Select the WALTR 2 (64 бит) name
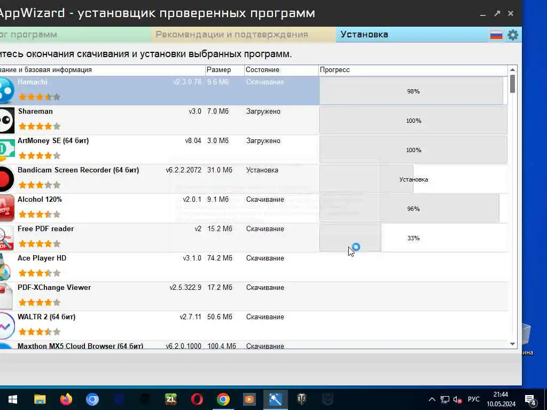This screenshot has width=547, height=410. [46, 317]
